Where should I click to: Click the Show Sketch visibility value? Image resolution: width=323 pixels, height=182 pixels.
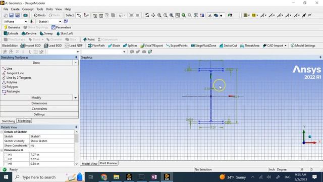pyautogui.click(x=51, y=141)
